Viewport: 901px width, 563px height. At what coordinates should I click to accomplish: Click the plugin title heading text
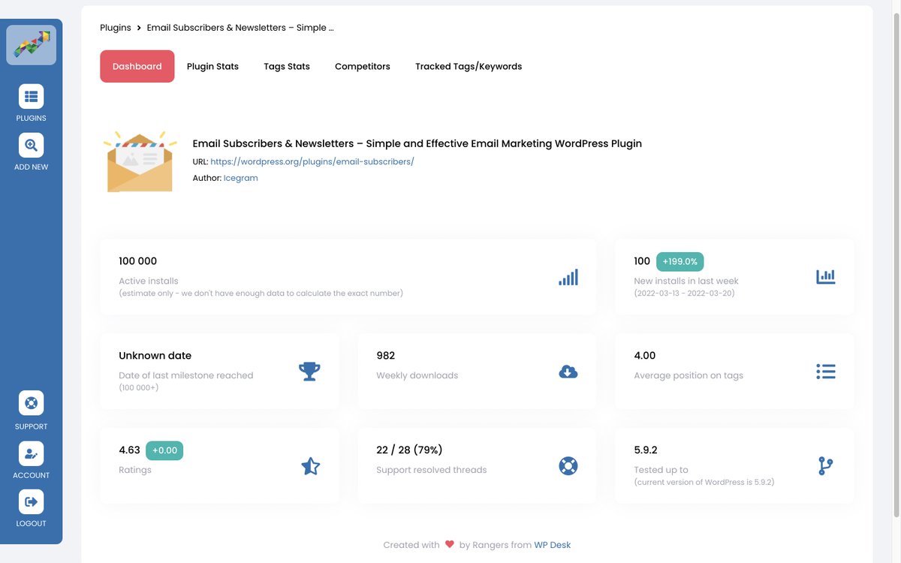417,143
